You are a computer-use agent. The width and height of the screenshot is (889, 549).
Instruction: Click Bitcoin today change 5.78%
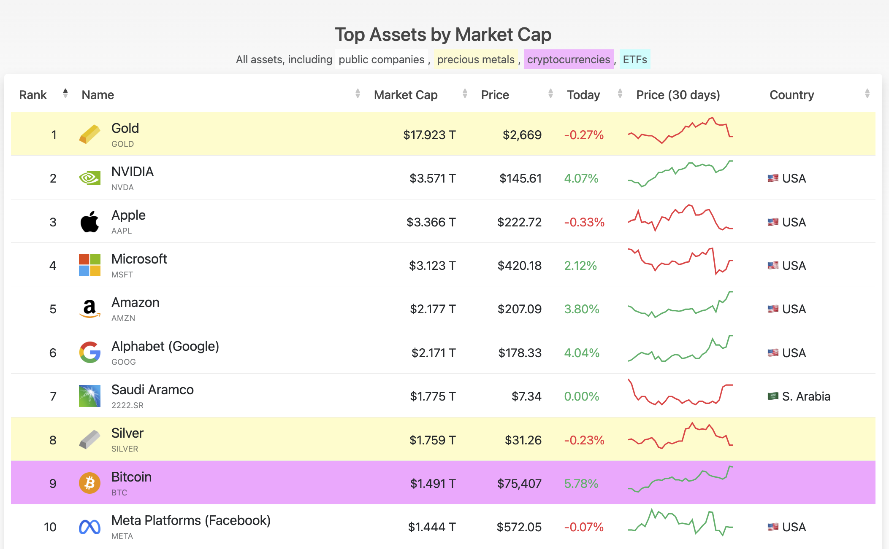(581, 484)
